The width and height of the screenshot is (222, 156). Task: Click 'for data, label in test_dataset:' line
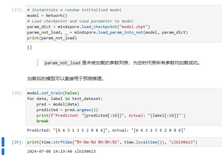[65, 99]
